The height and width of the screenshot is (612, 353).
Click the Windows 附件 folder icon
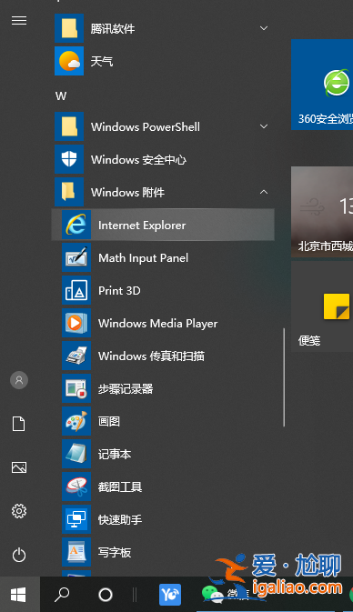pyautogui.click(x=69, y=192)
